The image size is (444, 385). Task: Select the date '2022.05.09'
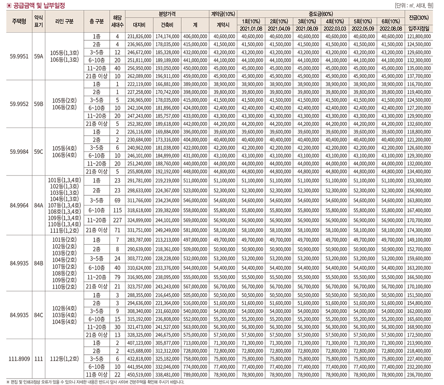coord(363,29)
